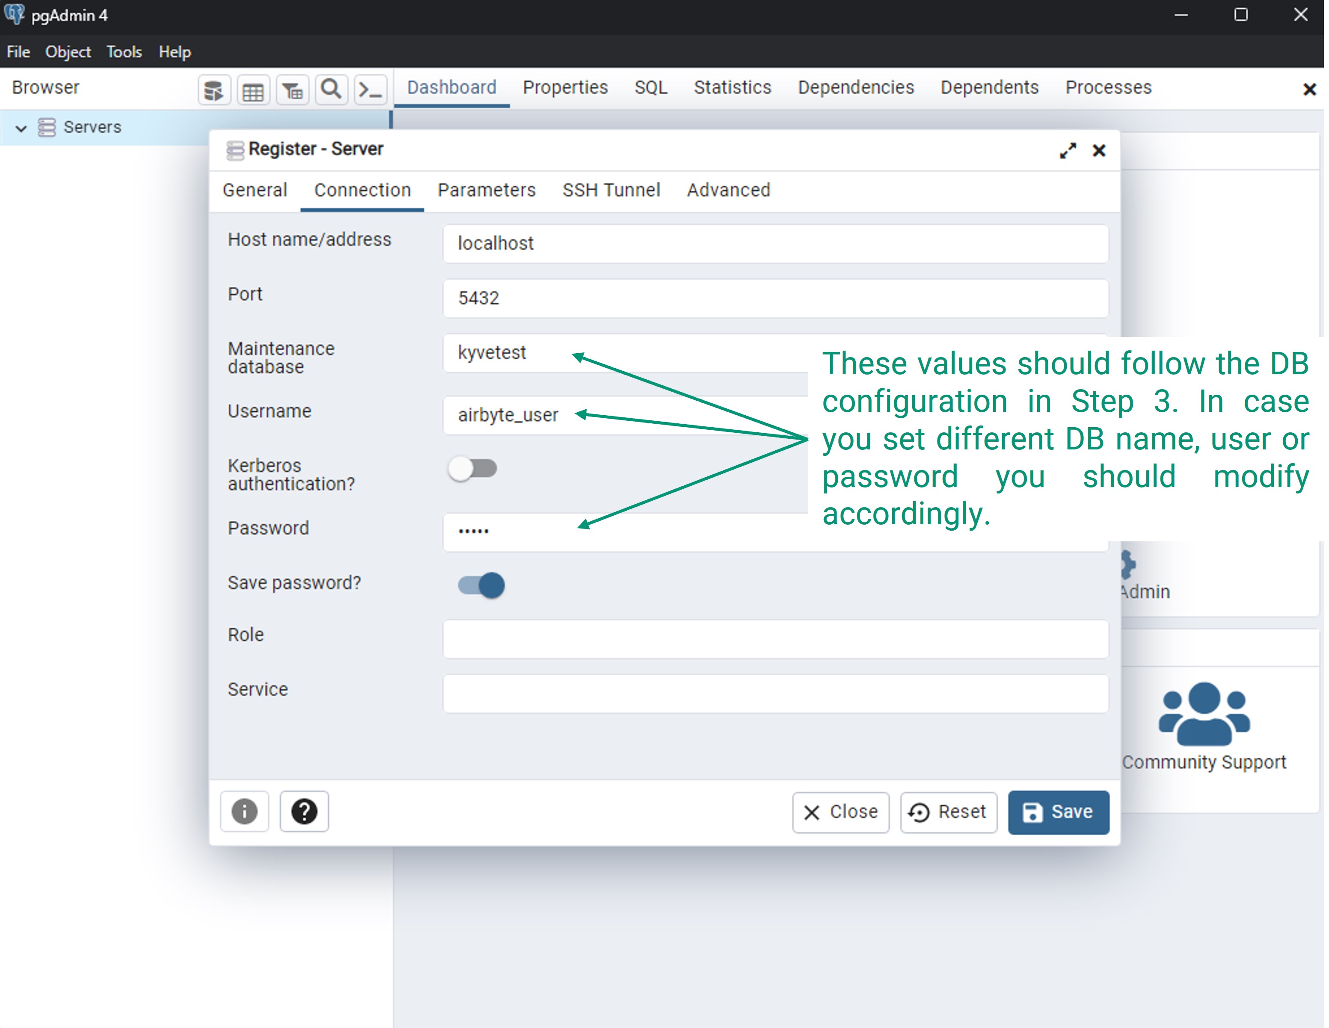
Task: Switch to the Properties panel tab
Action: 565,88
